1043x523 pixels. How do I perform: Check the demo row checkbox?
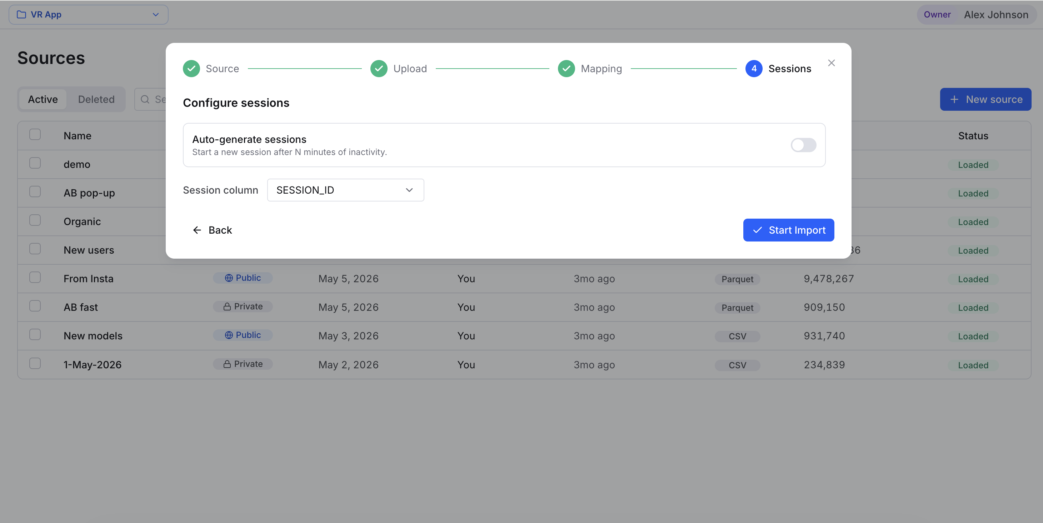click(x=35, y=163)
